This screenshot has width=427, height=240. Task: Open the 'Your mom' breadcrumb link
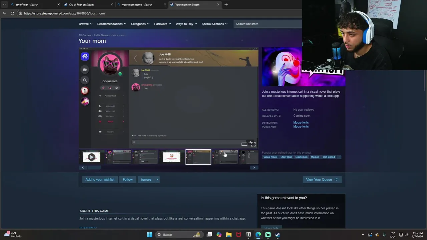119,35
